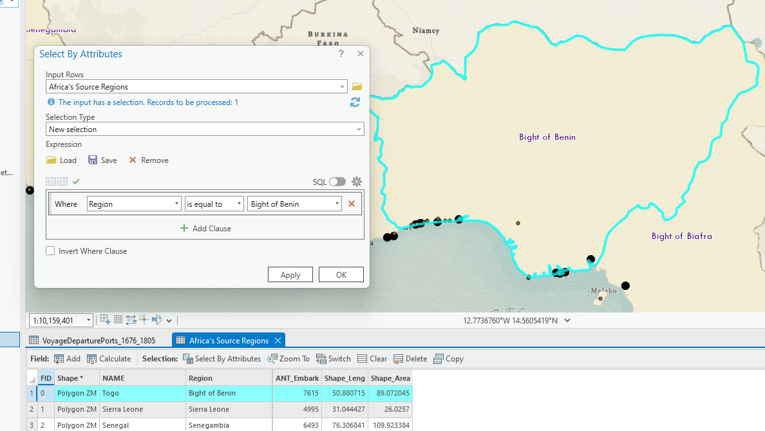Screen dimensions: 765x431
Task: Clear the selection in attribute table
Action: click(372, 359)
